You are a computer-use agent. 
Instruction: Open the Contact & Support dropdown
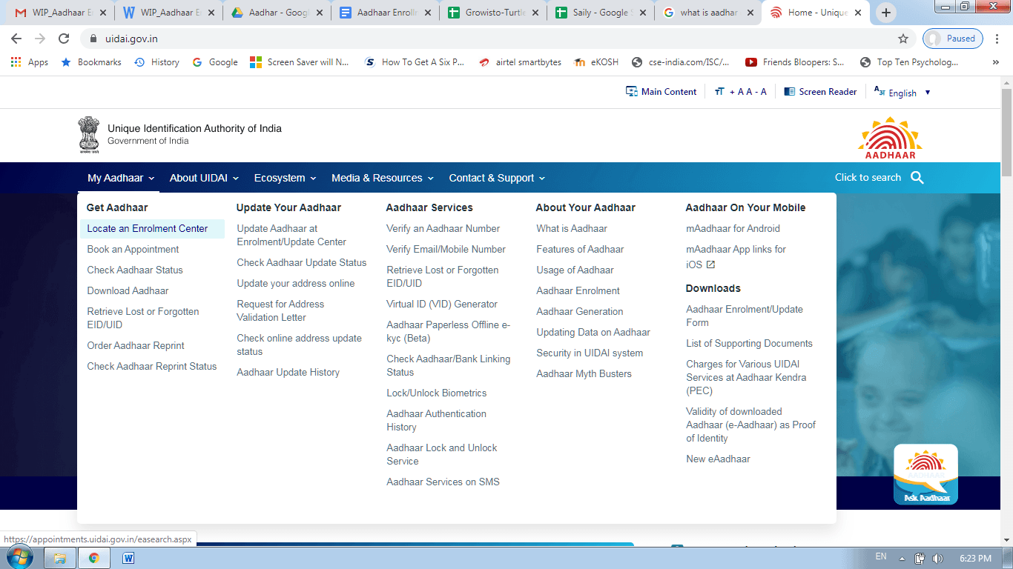coord(497,178)
